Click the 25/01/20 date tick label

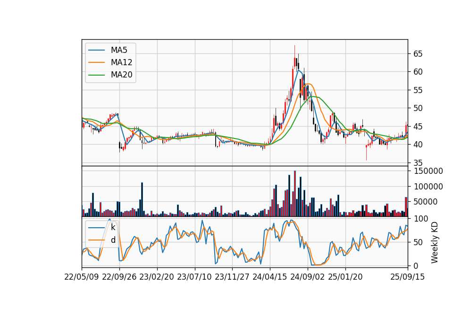click(x=345, y=277)
